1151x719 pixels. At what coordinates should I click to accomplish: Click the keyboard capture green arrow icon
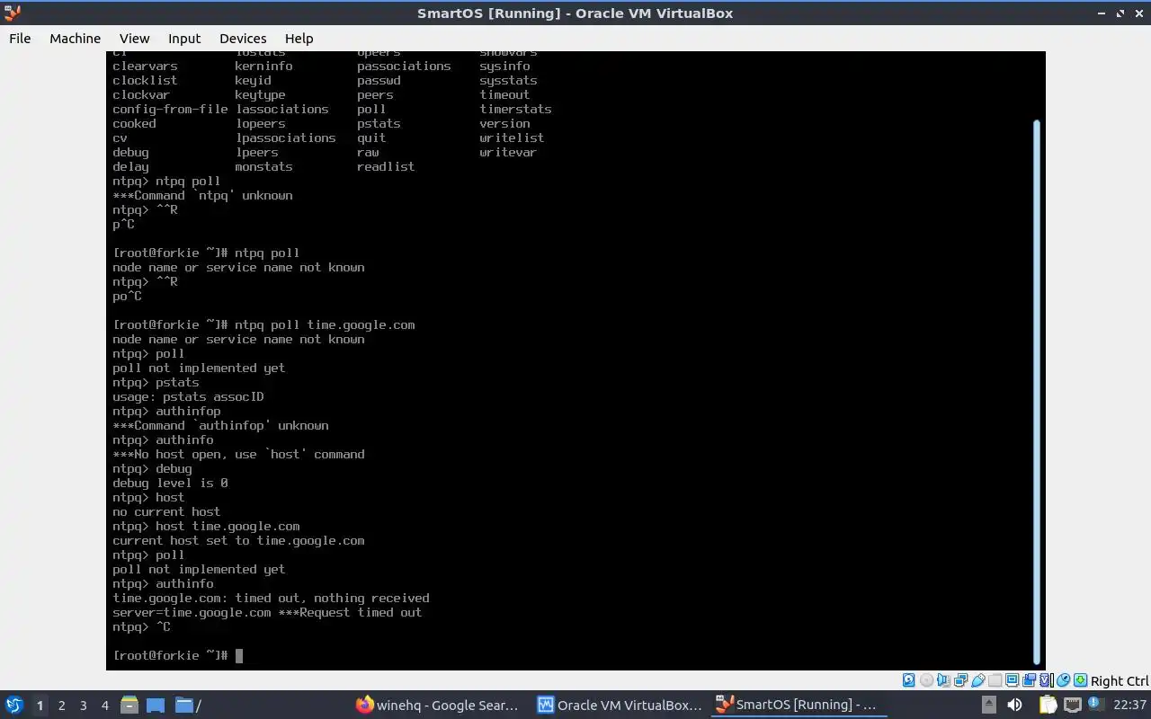click(x=1080, y=680)
